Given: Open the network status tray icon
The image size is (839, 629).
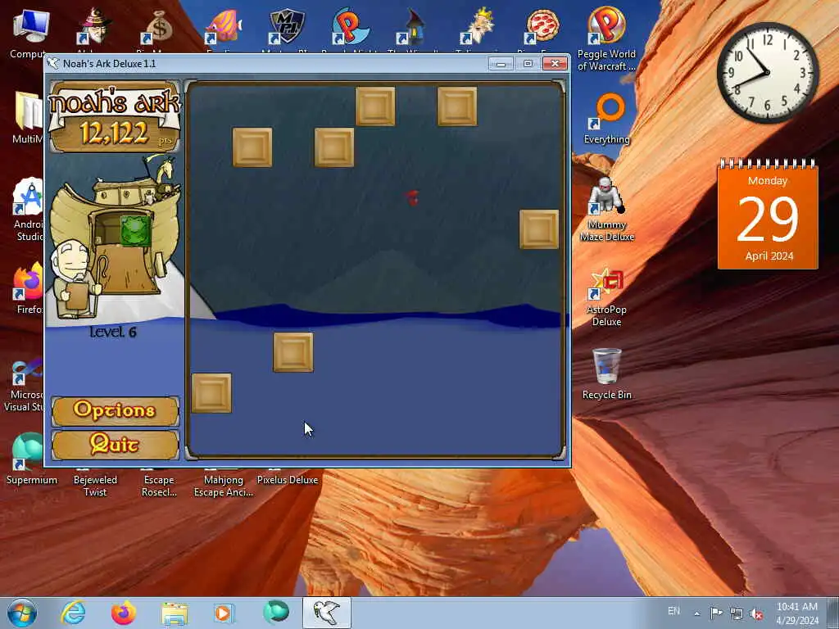Looking at the screenshot, I should click(x=737, y=613).
